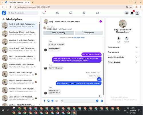The image size is (143, 115).
Task: View site information icon in address bar
Action: (x=15, y=7)
